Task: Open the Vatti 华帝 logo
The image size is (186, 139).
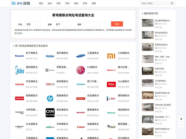Action: [50, 127]
